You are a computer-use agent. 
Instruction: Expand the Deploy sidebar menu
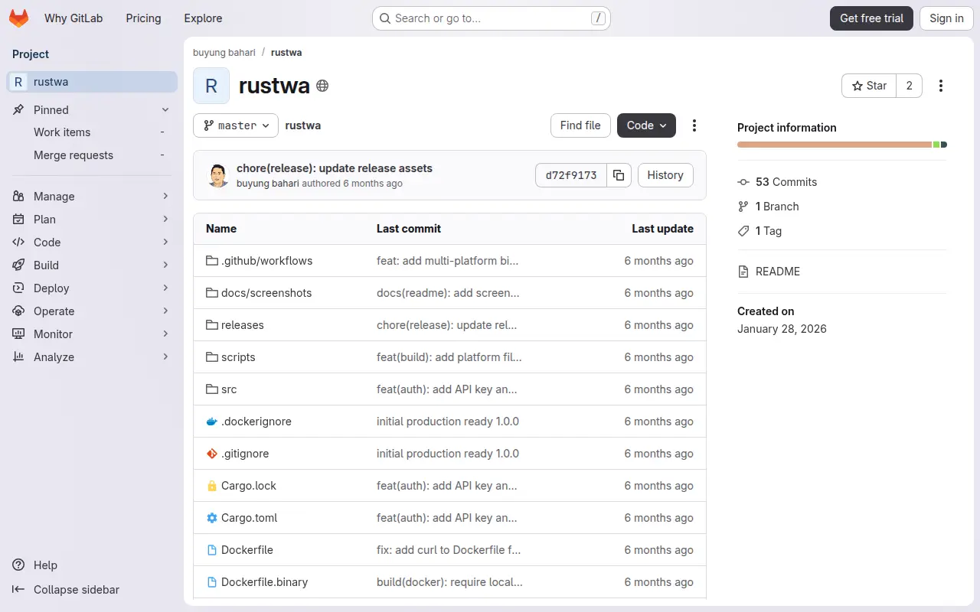click(92, 288)
